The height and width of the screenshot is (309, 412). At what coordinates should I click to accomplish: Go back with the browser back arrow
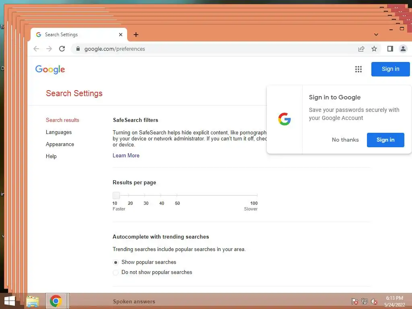pyautogui.click(x=36, y=49)
